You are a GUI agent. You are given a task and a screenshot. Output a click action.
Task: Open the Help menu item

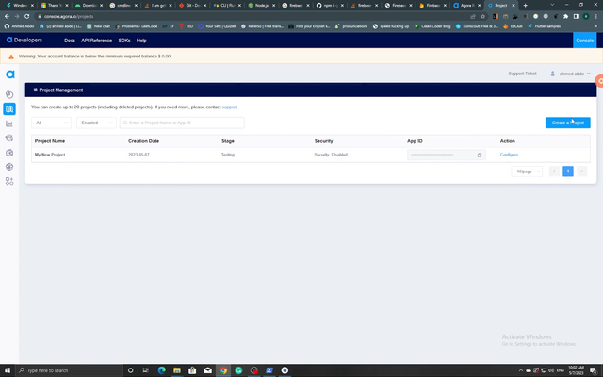tap(141, 41)
